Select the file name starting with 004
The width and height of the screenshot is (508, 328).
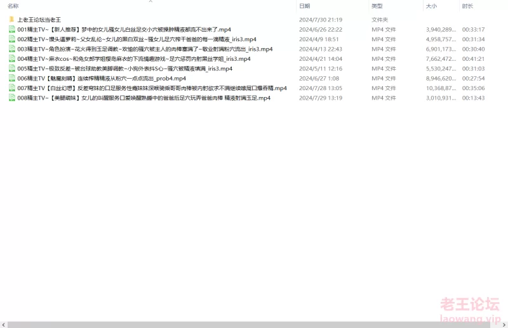(134, 58)
